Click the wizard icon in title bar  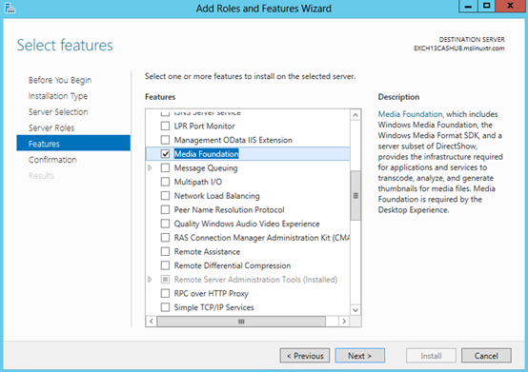tap(10, 8)
